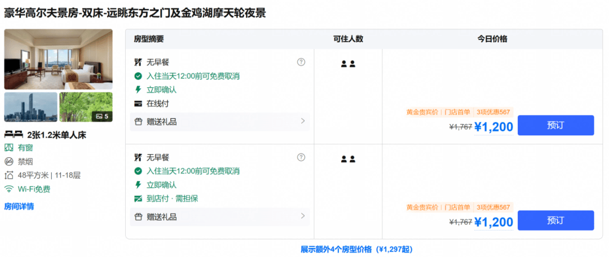Click the two-person occupancy icon in first row
Viewport: 609px width, 257px height.
pos(348,64)
